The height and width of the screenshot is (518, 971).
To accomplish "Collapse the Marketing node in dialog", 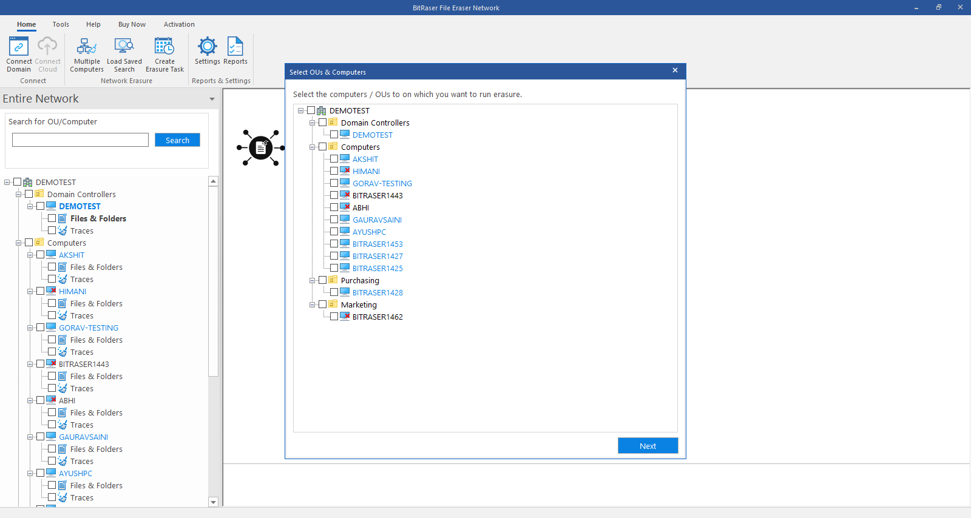I will click(312, 304).
